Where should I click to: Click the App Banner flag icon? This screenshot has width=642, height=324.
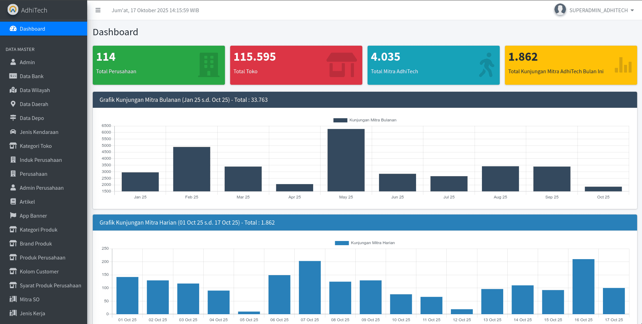[x=13, y=216]
